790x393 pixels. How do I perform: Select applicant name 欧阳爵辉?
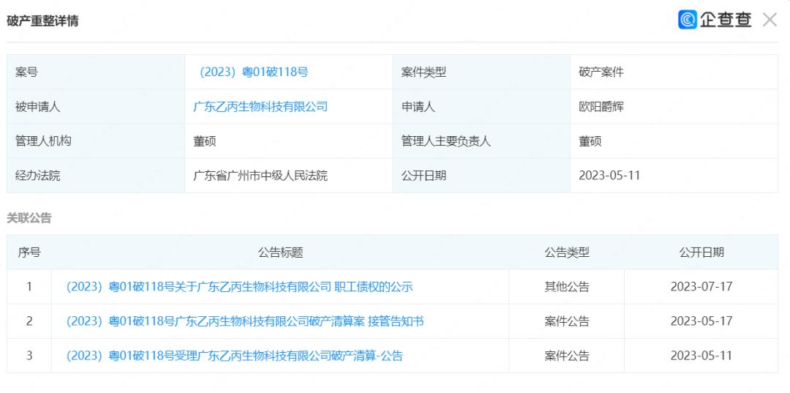[601, 106]
